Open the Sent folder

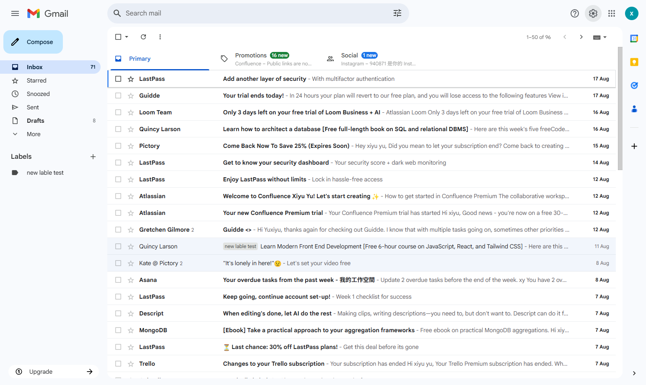(x=50, y=107)
